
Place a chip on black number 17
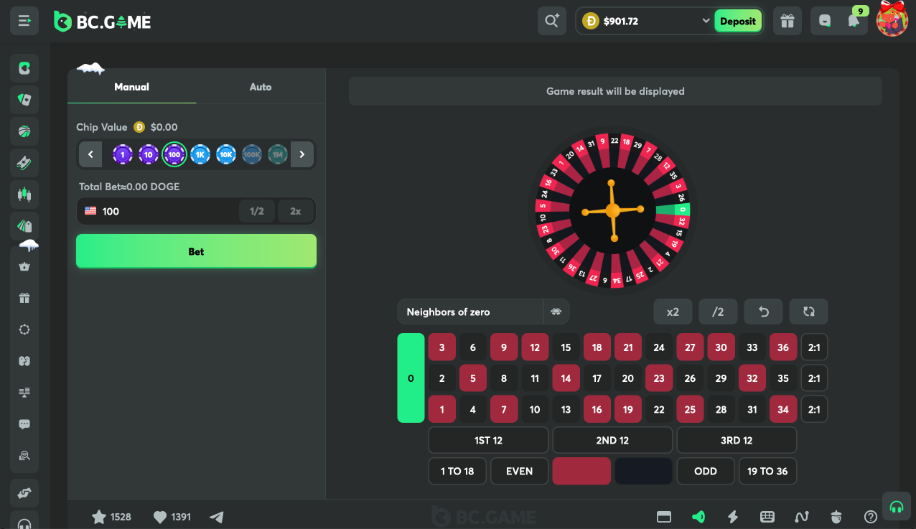pos(597,378)
